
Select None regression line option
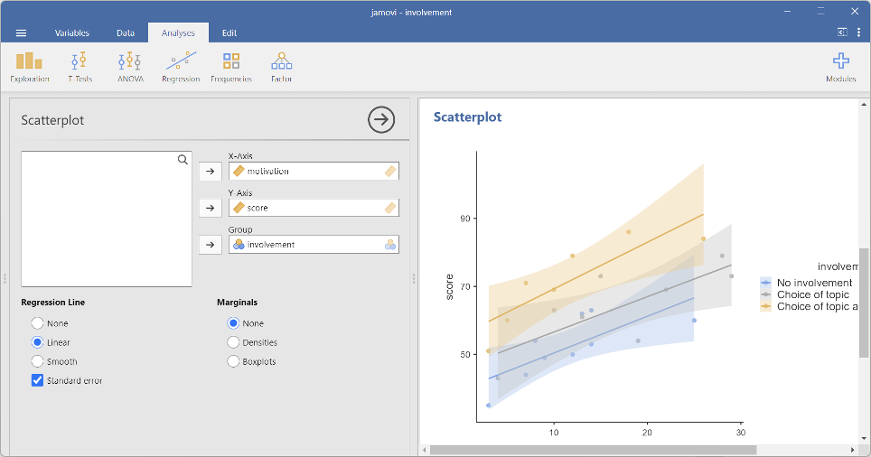[x=38, y=323]
